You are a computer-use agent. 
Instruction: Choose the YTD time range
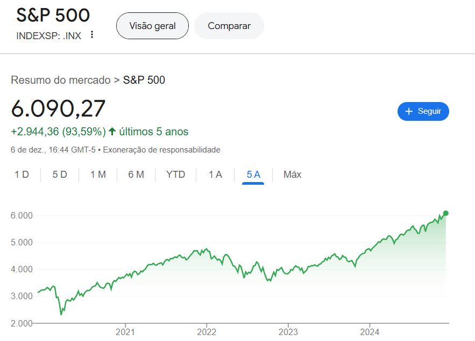(175, 175)
